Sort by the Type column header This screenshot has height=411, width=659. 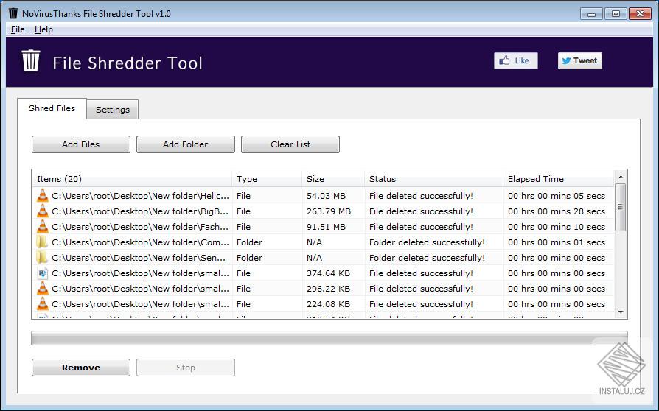click(x=267, y=179)
